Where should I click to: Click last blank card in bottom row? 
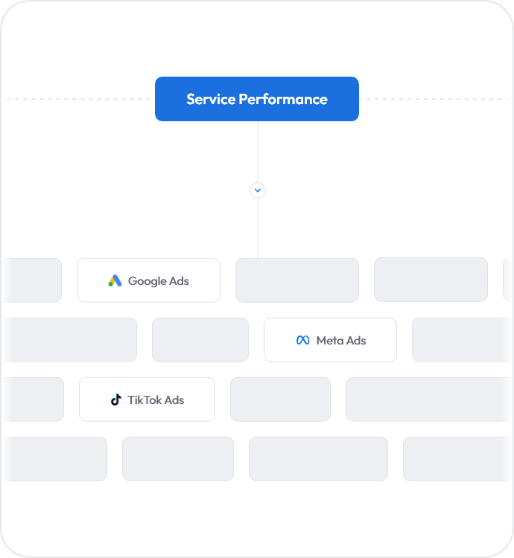[x=457, y=459]
